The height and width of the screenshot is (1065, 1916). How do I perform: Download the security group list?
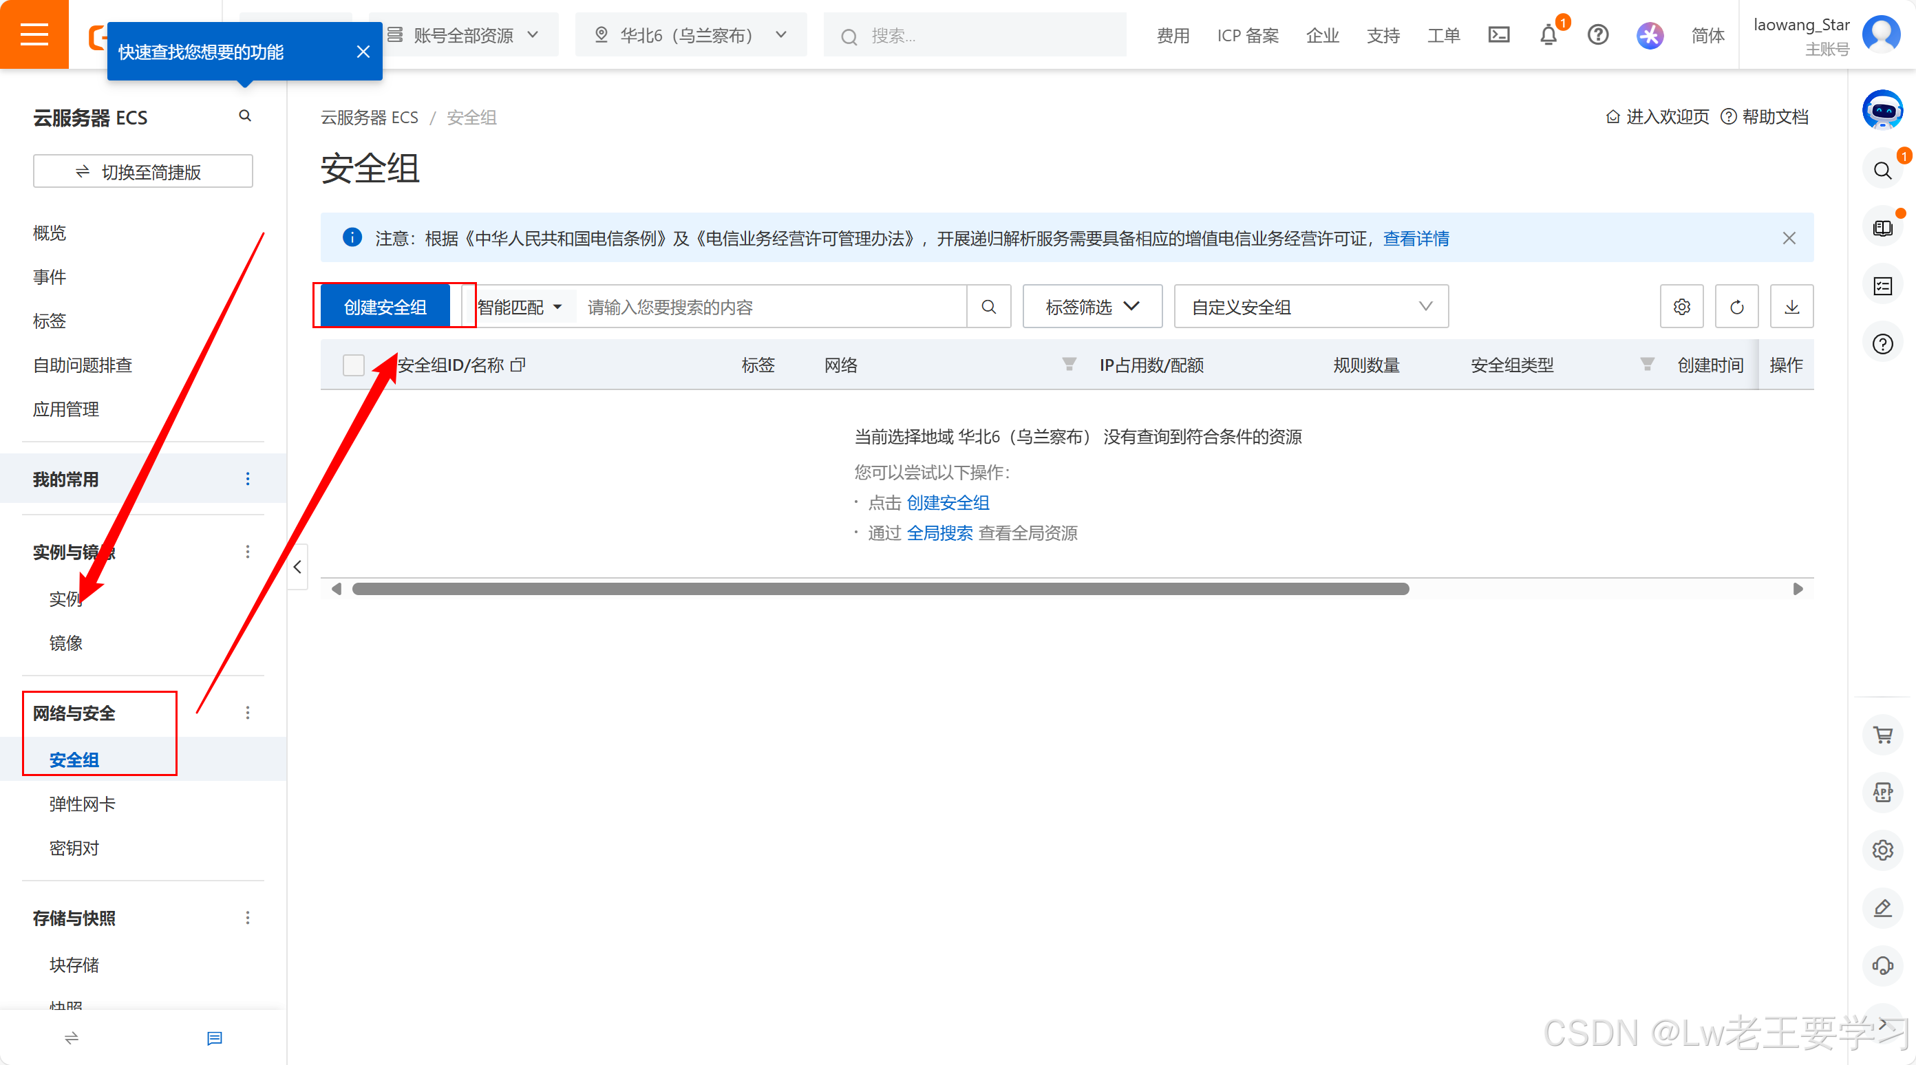point(1792,306)
